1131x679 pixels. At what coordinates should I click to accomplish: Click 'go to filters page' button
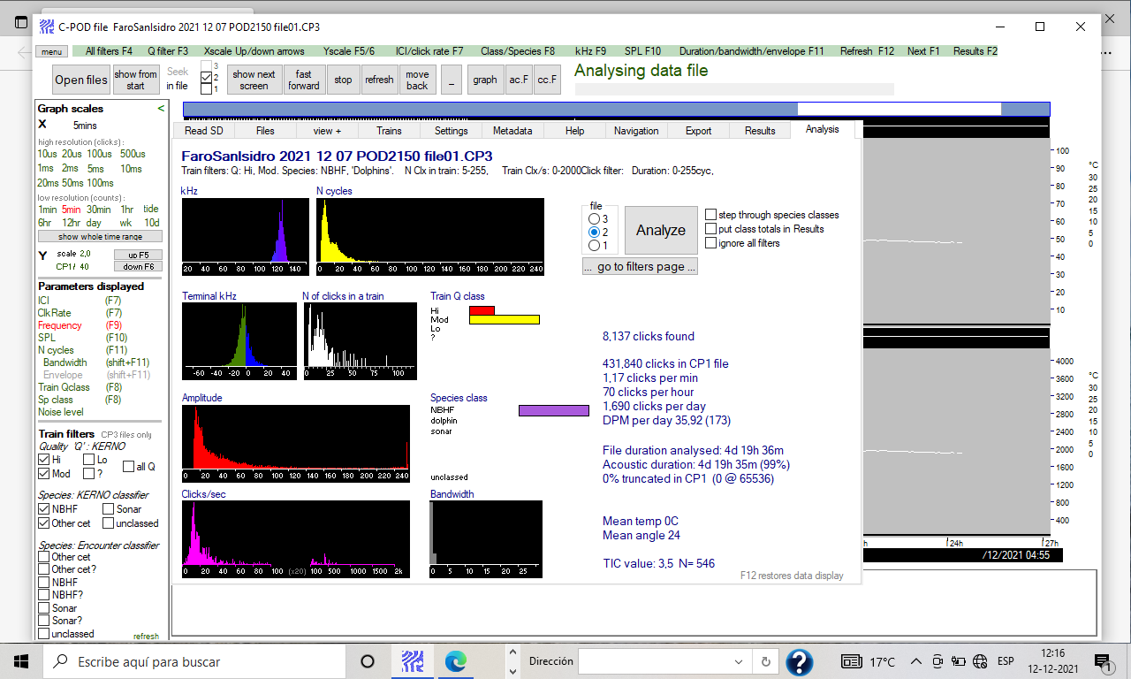pyautogui.click(x=640, y=267)
